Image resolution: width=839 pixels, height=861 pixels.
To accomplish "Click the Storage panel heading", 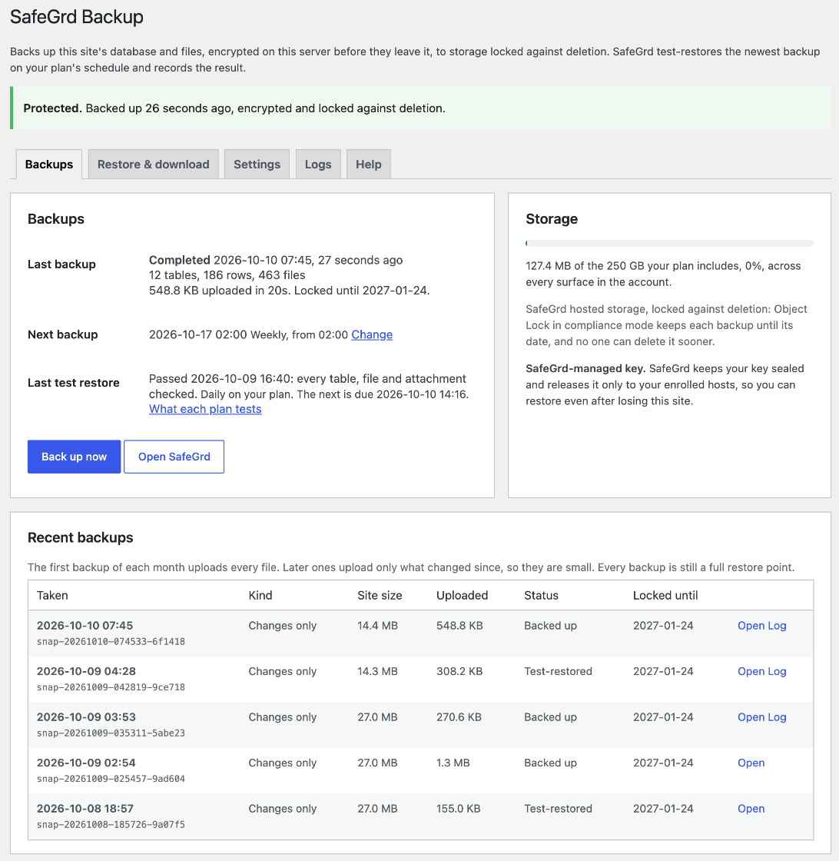I will click(552, 218).
